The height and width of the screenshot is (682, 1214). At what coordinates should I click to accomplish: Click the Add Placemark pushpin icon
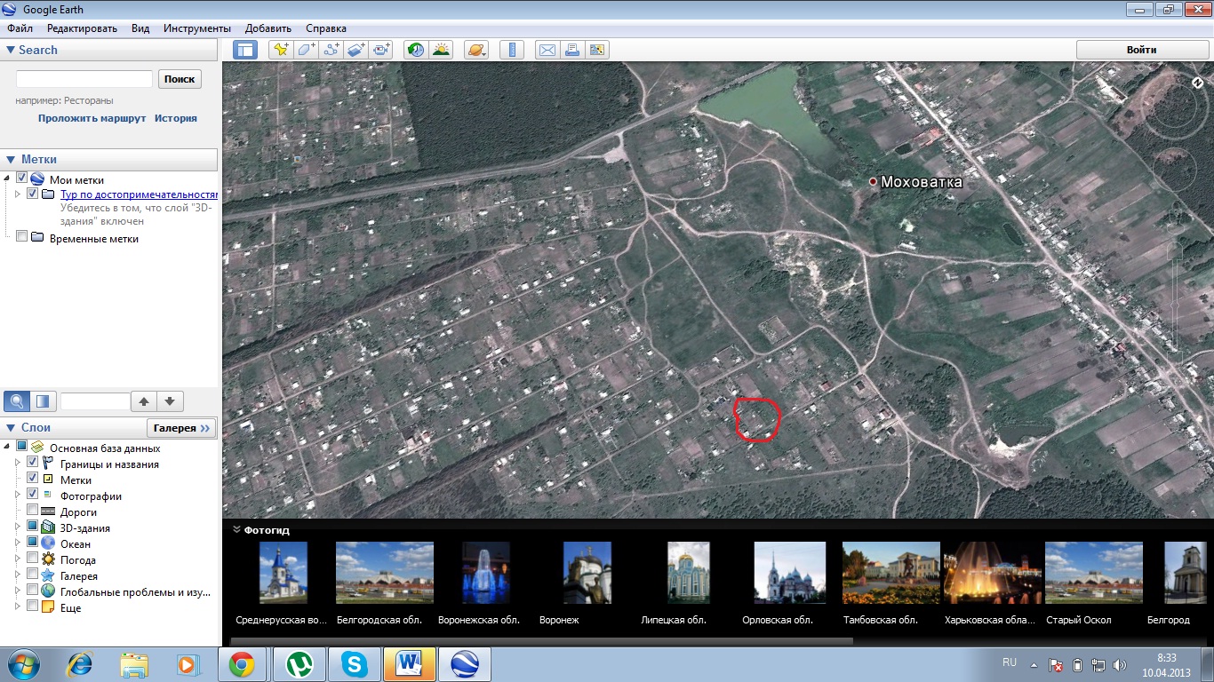281,50
